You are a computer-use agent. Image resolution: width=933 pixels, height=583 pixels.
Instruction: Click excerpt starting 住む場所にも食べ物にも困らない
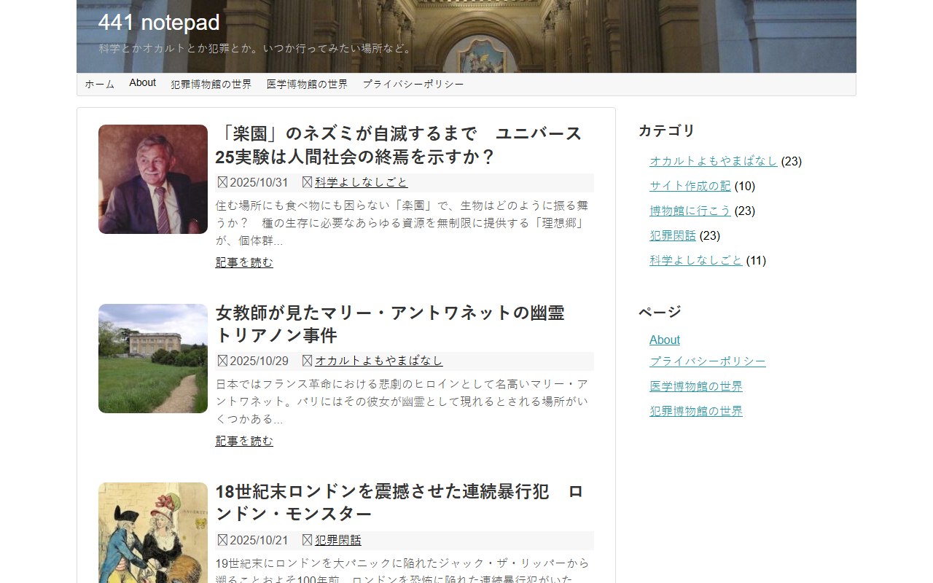402,223
